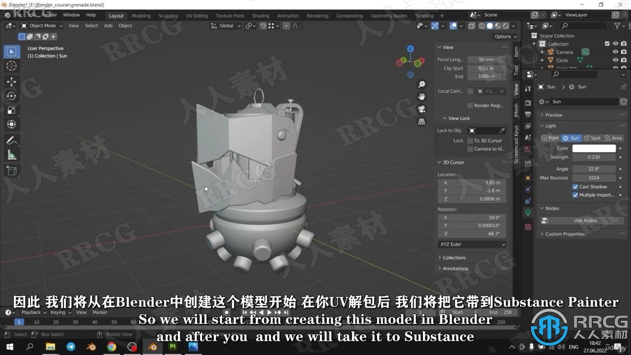Open the Object Constraints properties tab icon
The image size is (631, 355).
tap(528, 201)
